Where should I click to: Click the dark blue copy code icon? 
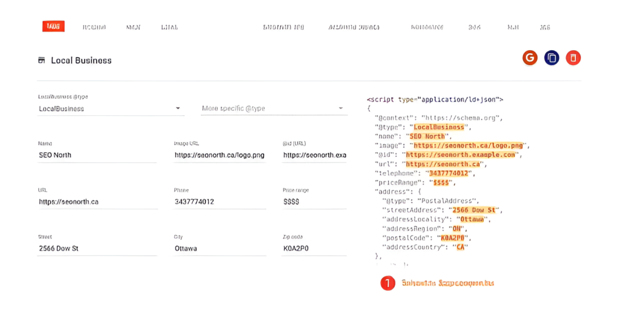point(551,57)
